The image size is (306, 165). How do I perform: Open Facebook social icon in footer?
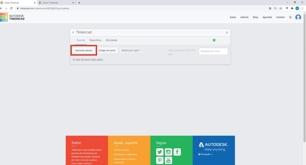tap(177, 152)
